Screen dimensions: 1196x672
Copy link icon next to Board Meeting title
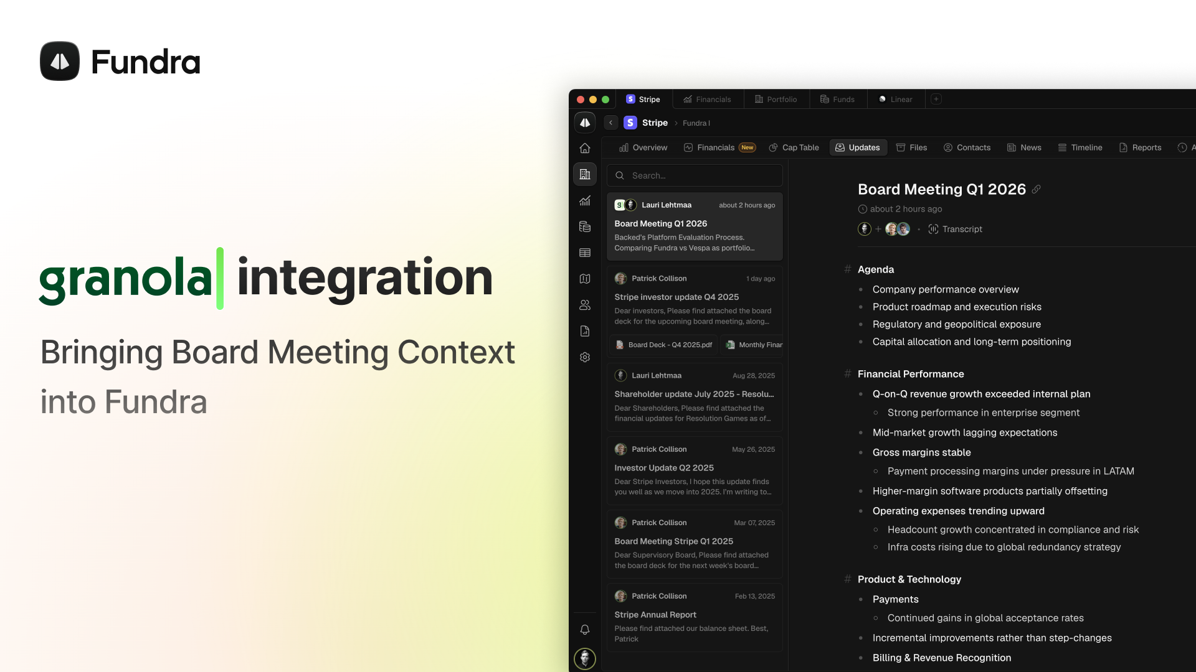tap(1036, 189)
